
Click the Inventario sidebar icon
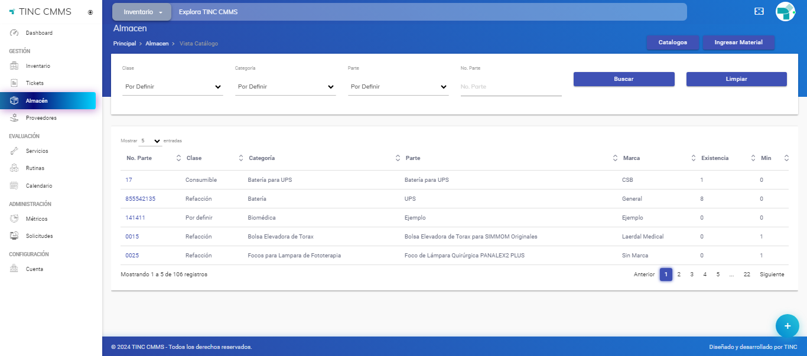tap(15, 66)
